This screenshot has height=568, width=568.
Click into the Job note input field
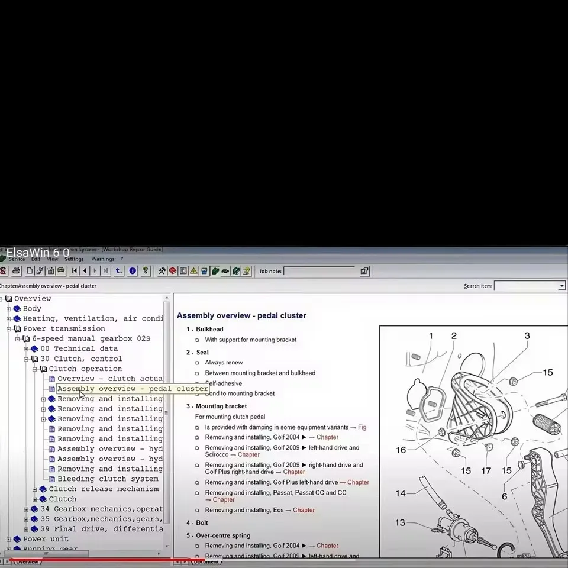319,271
